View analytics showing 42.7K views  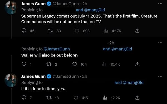106,31
